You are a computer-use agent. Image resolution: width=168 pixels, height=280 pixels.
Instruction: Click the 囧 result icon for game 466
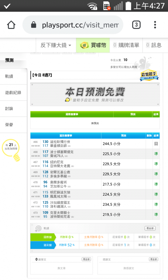point(156,144)
